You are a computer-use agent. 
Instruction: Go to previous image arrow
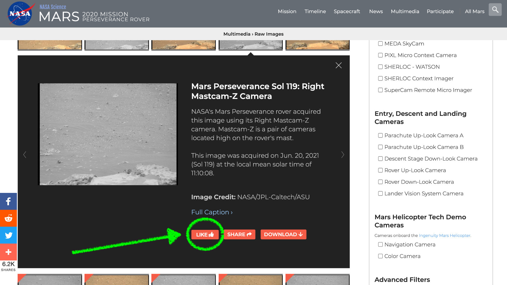coord(25,155)
